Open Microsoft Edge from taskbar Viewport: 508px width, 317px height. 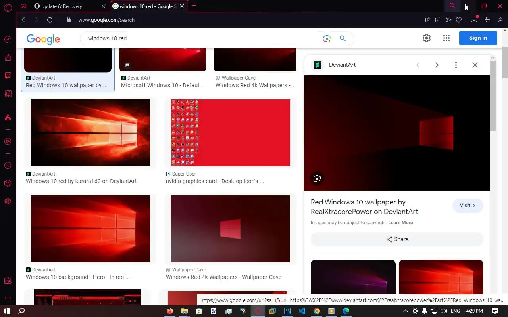click(x=346, y=311)
